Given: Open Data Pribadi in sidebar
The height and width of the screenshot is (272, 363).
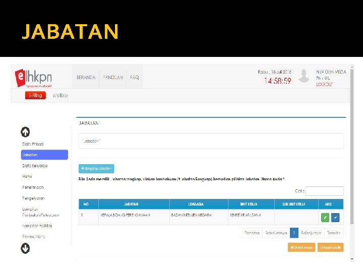Looking at the screenshot, I should pyautogui.click(x=33, y=144).
